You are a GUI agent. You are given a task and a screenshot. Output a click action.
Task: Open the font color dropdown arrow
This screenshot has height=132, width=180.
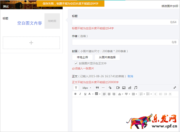click(x=93, y=94)
